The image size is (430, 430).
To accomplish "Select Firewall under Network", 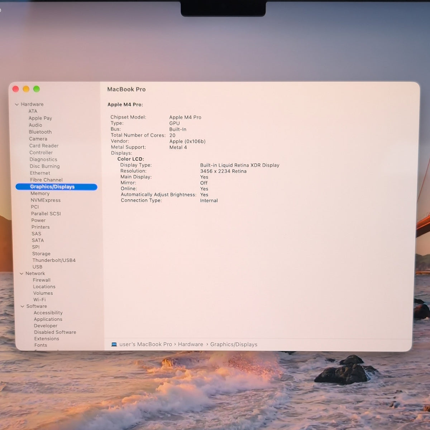I will pos(42,280).
